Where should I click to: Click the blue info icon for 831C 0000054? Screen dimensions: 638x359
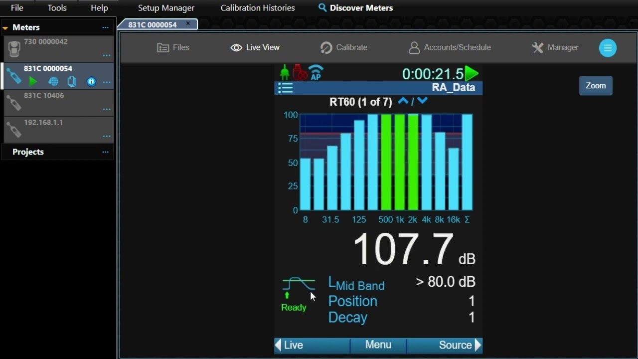point(91,82)
